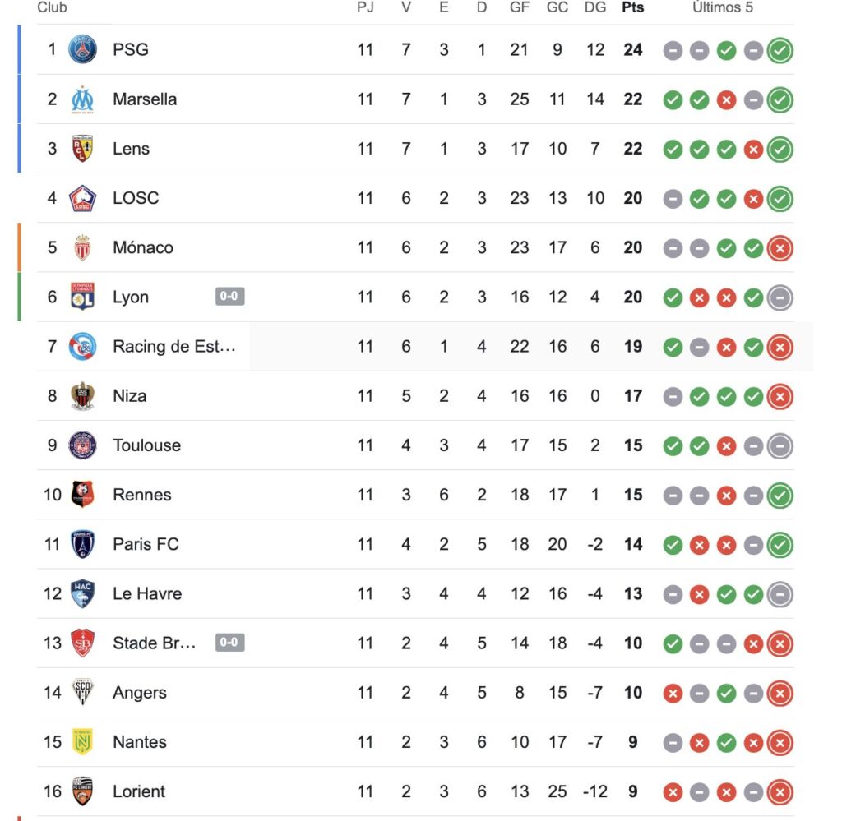Click the Lens club crest
The height and width of the screenshot is (821, 842).
[x=82, y=149]
